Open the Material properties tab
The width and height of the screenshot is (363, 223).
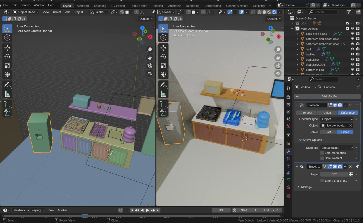click(x=288, y=187)
